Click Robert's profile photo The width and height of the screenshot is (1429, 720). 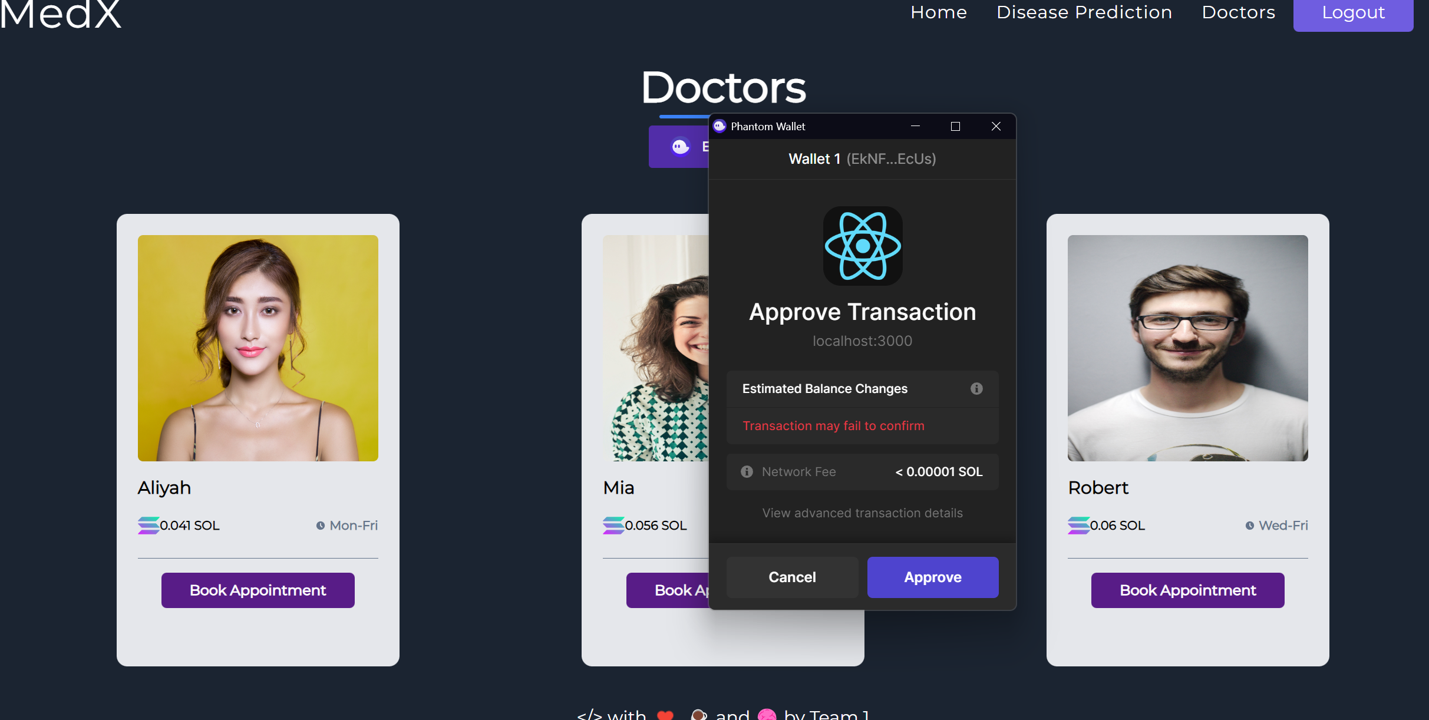[1187, 348]
